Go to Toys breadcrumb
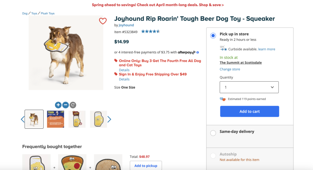Image resolution: width=313 pixels, height=170 pixels. 34,13
